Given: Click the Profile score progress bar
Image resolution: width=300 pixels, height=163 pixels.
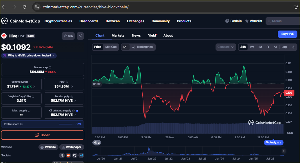Looking at the screenshot, I should click(66, 124).
